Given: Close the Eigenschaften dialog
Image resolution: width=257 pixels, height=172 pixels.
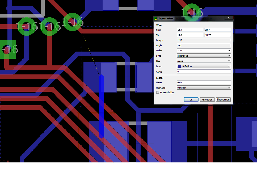Looking at the screenshot, I should pos(229,18).
